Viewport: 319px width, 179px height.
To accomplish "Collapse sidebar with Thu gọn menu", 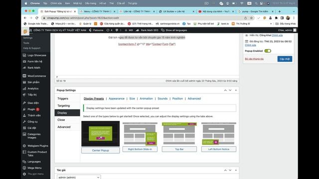I will [x=35, y=174].
